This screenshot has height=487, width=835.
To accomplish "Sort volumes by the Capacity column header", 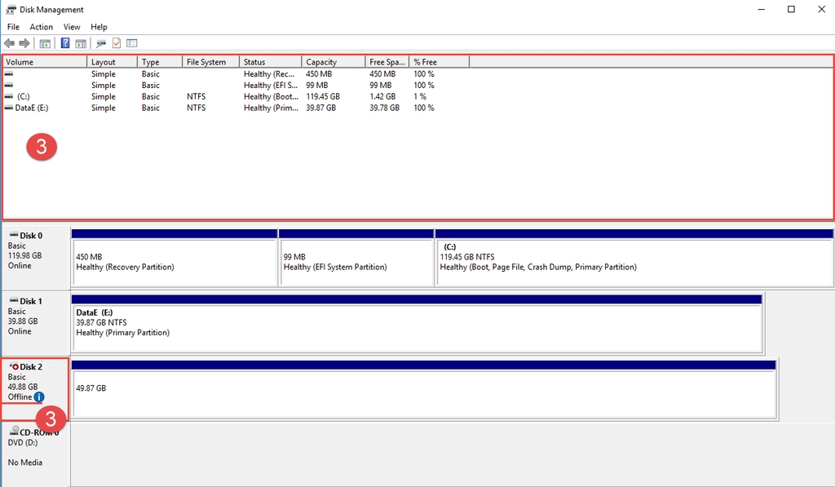I will (x=333, y=62).
